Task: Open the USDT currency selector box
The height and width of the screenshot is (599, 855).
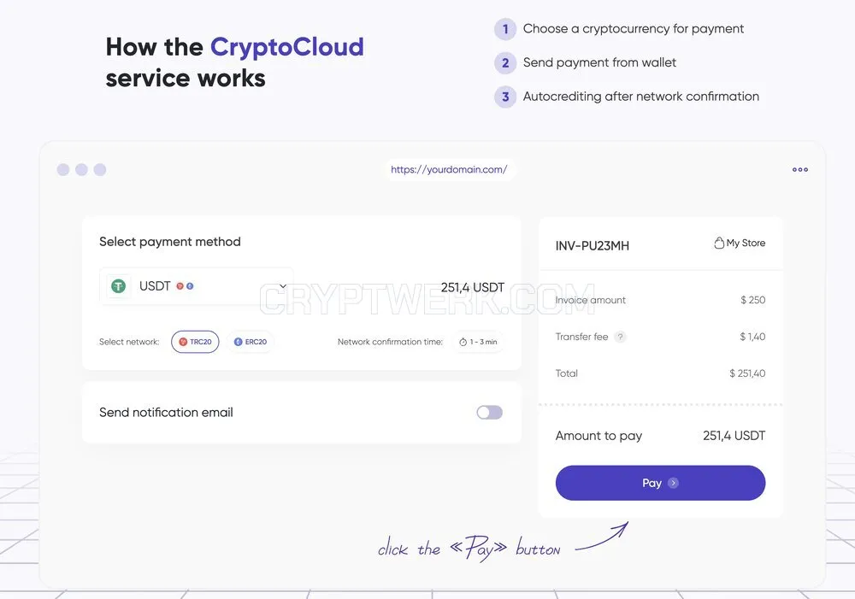Action: click(197, 286)
